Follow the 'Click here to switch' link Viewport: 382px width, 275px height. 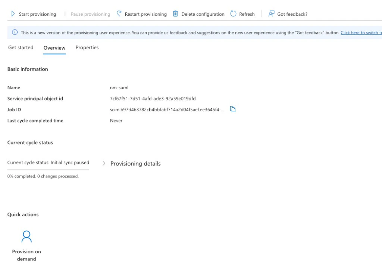pos(361,33)
